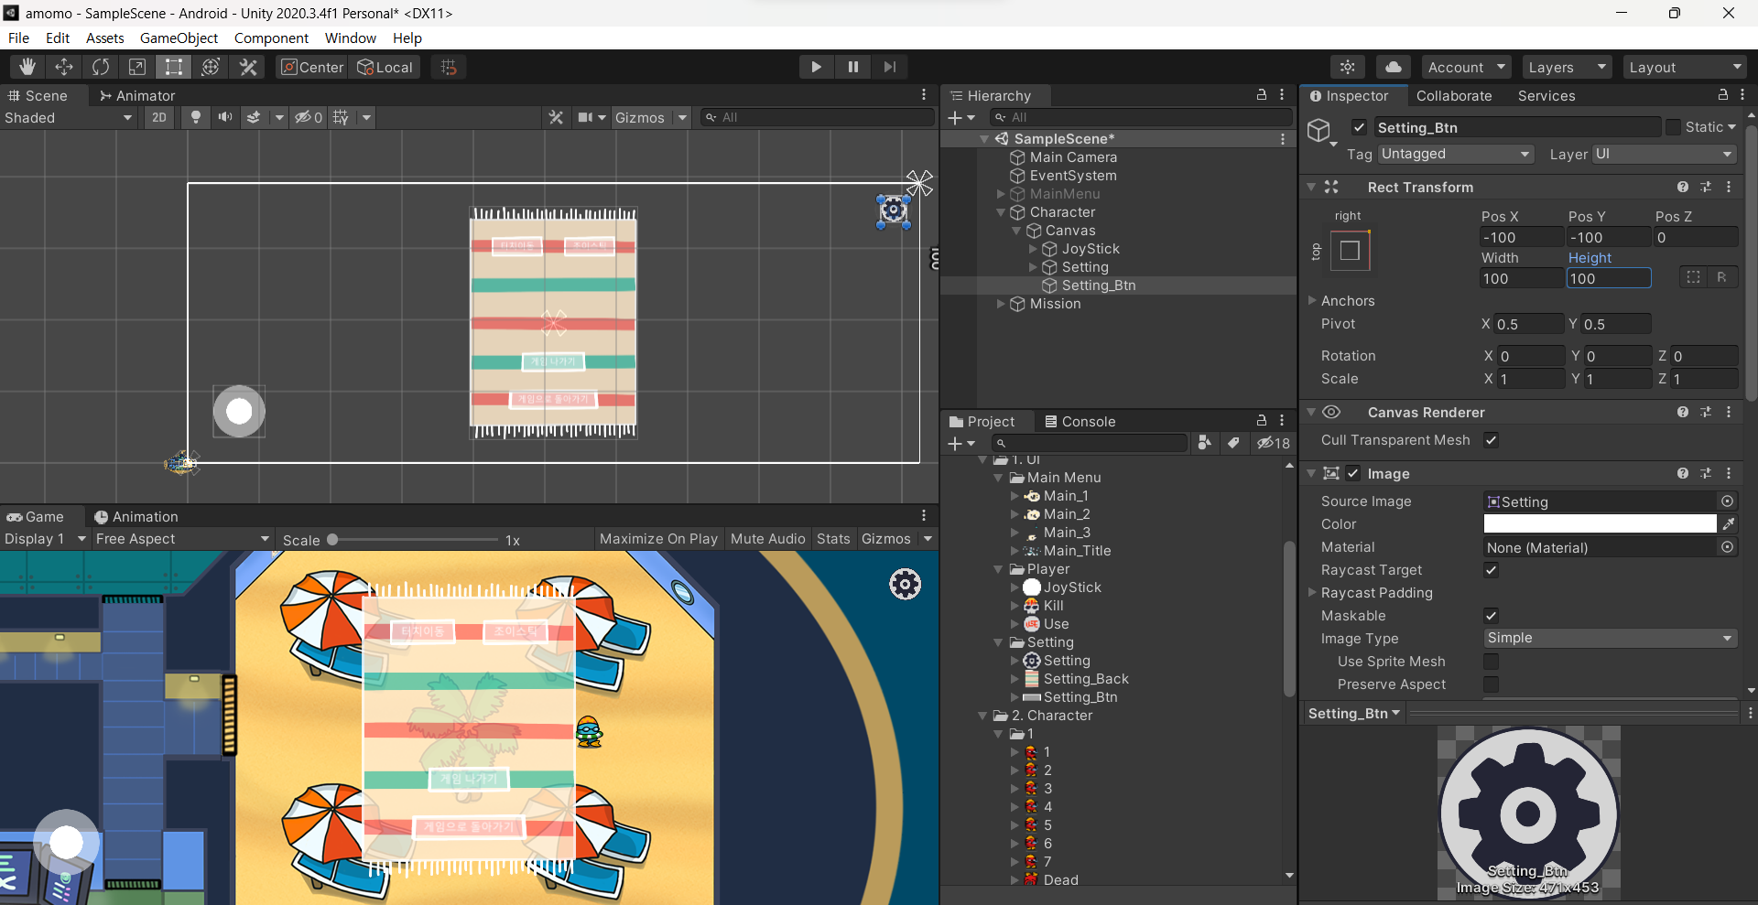This screenshot has width=1758, height=905.
Task: Toggle scene grid visibility icon
Action: coord(341,117)
